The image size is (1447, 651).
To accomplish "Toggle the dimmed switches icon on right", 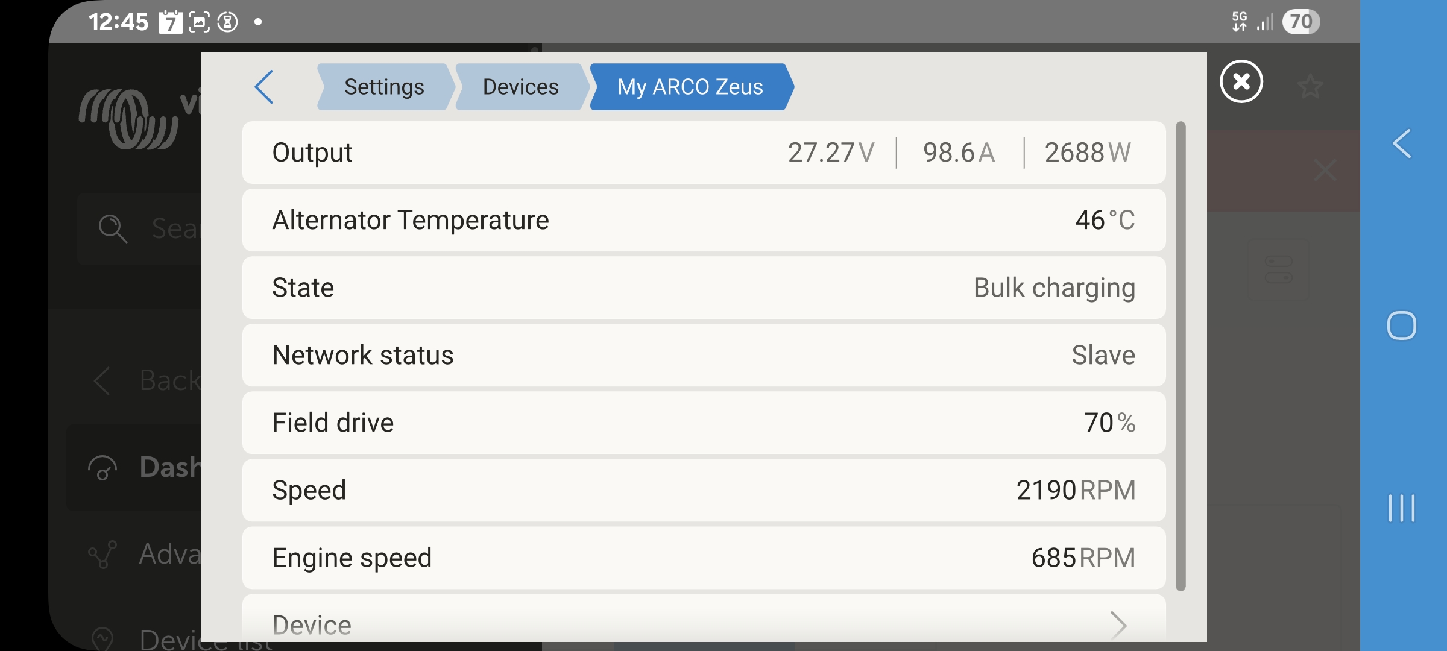I will tap(1278, 269).
